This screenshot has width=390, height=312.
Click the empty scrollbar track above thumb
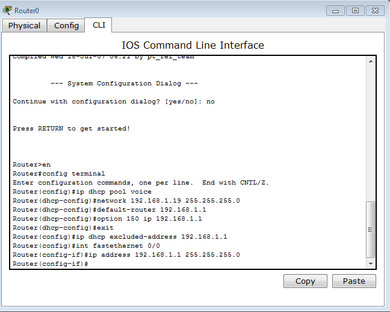pos(371,133)
